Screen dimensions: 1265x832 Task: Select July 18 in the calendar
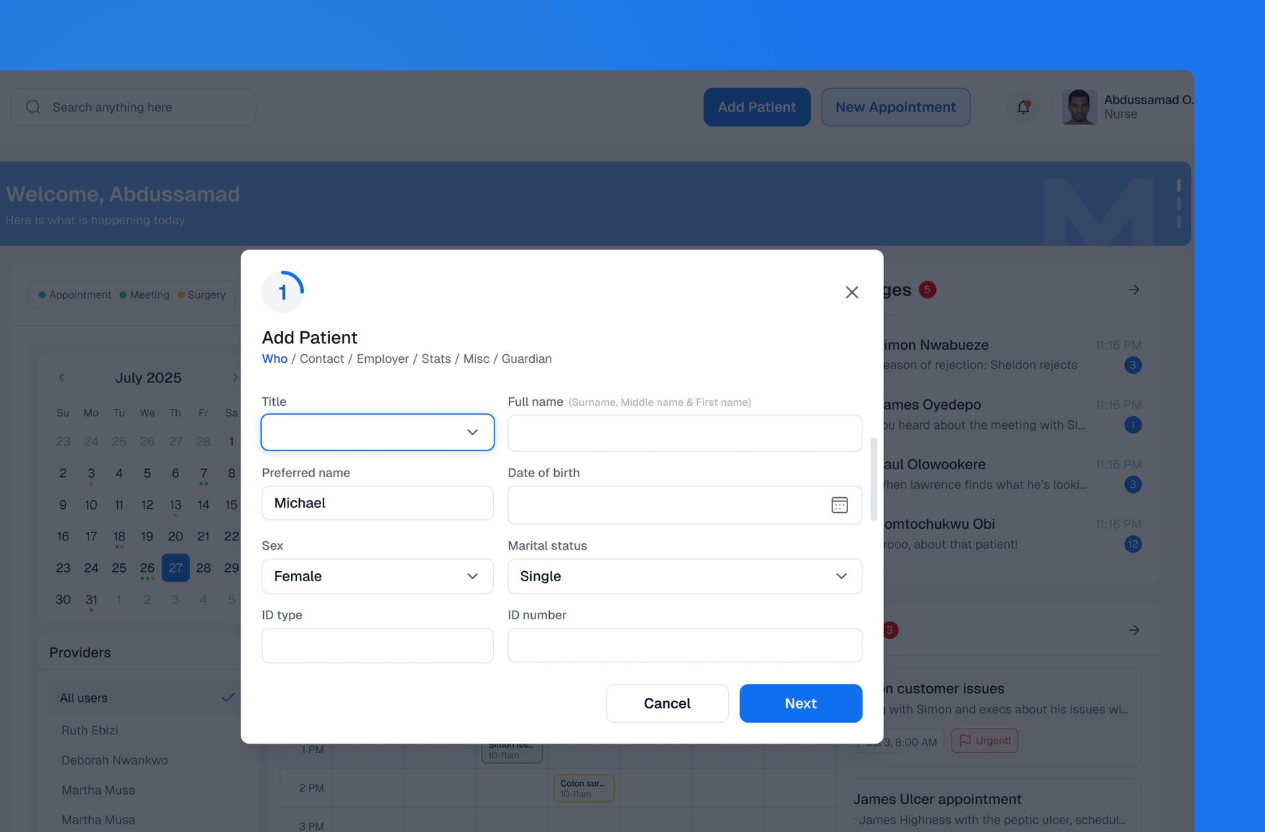[x=119, y=536]
